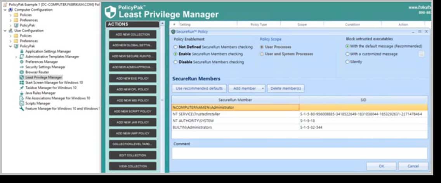Click Add New MSI Policy action
The image size is (441, 183).
click(132, 100)
